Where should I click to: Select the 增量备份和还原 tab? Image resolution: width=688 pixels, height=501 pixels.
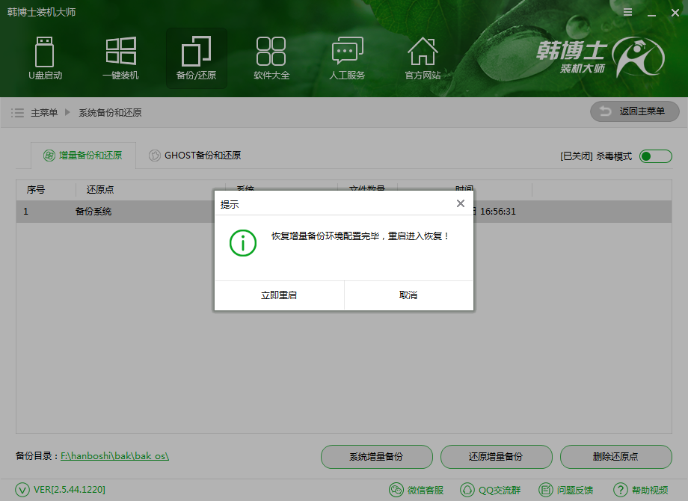85,156
